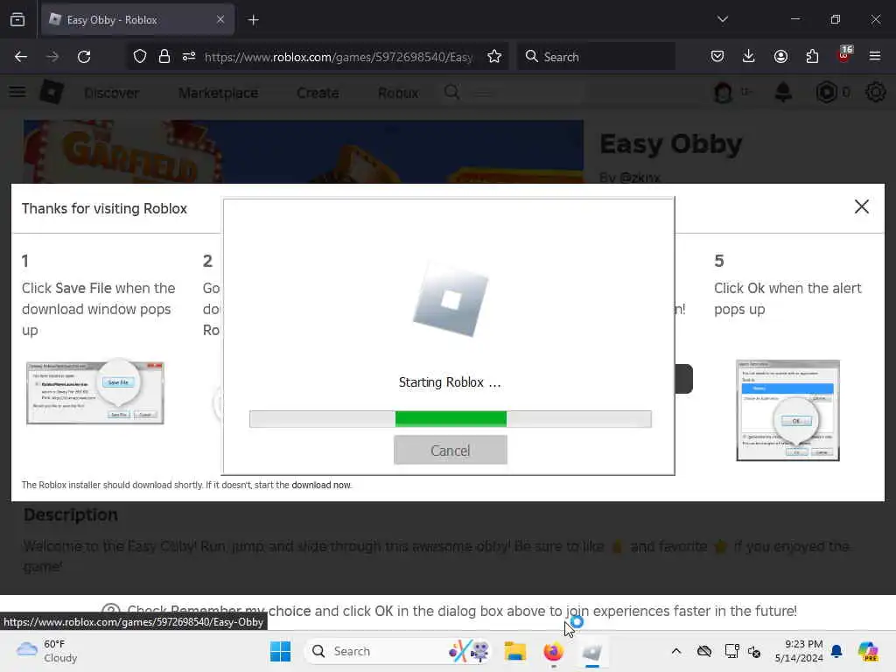
Task: Click the Roblox taskbar icon
Action: click(x=592, y=651)
